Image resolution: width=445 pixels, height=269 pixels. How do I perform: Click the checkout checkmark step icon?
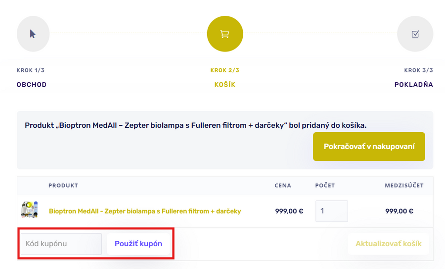[x=415, y=34]
